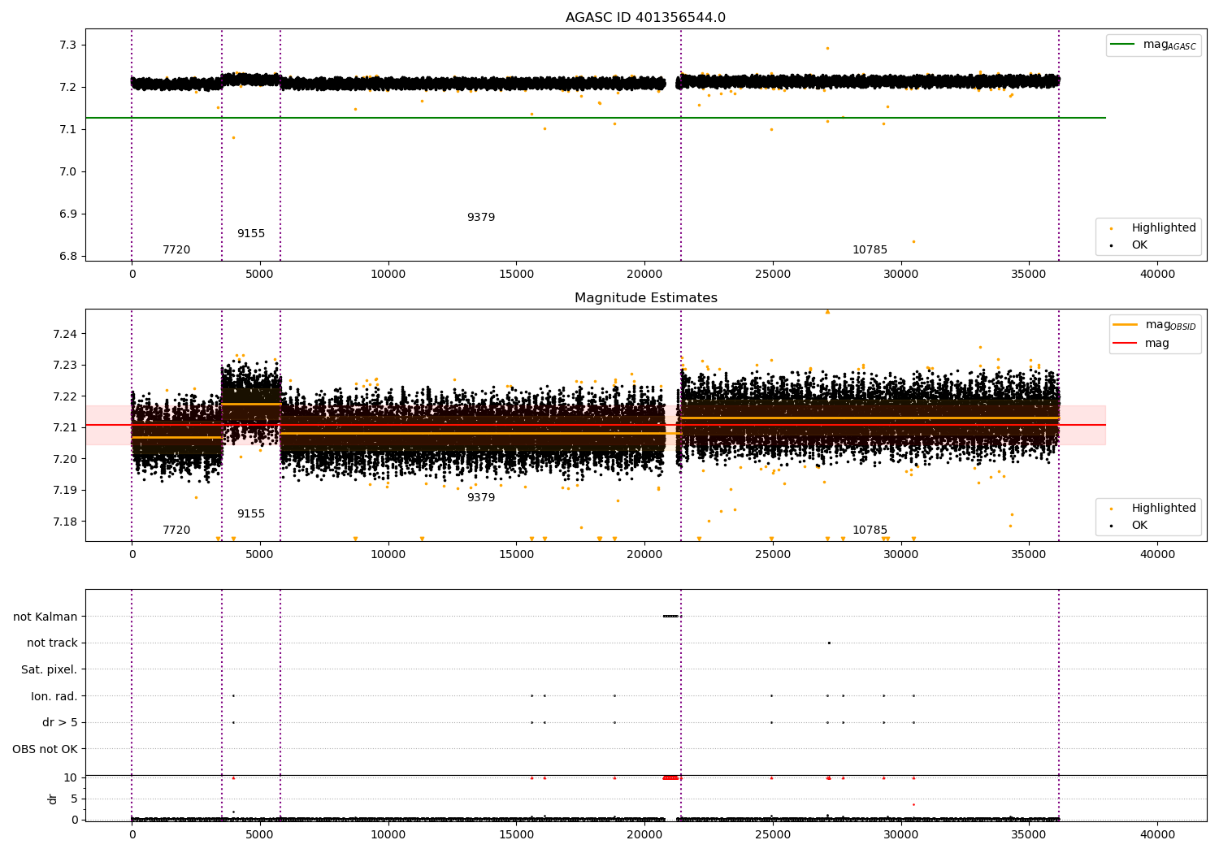Click OBSID label 7720 in top plot

tap(176, 250)
